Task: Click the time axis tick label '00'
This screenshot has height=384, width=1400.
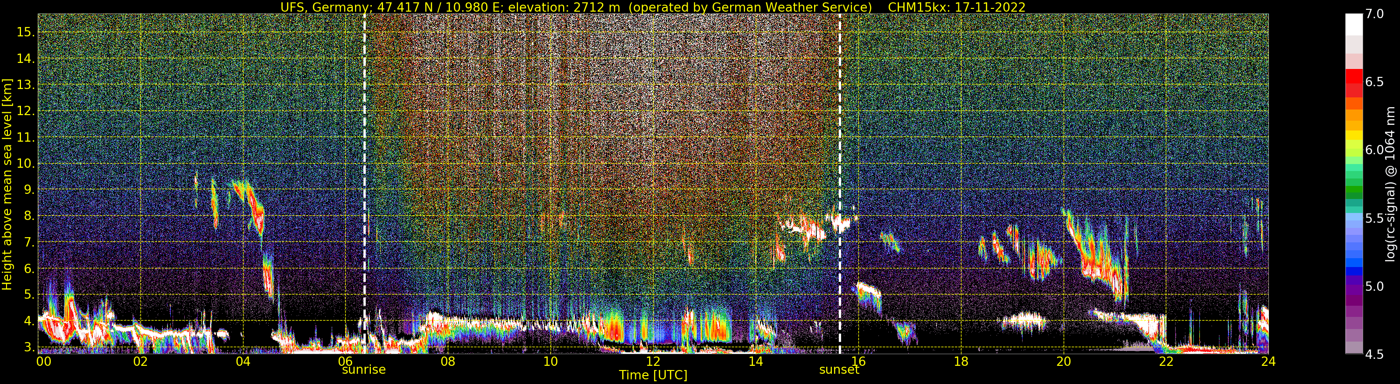Action: point(43,361)
